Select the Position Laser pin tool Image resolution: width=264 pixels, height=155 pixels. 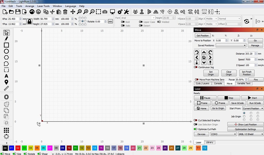tap(6, 82)
